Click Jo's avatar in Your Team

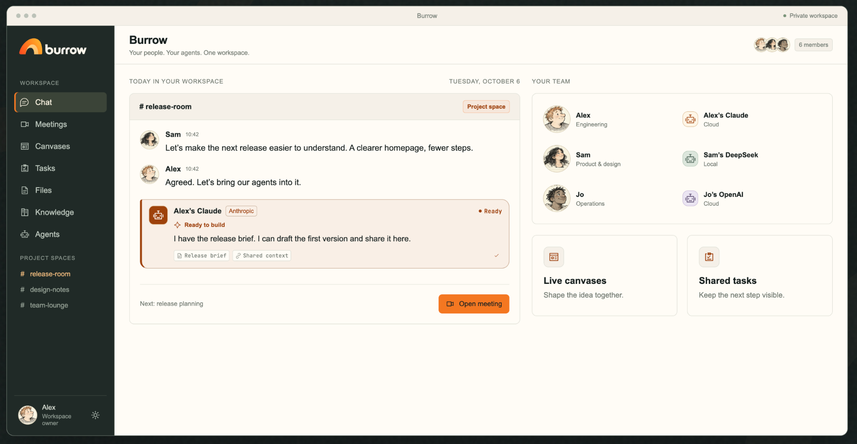click(557, 199)
